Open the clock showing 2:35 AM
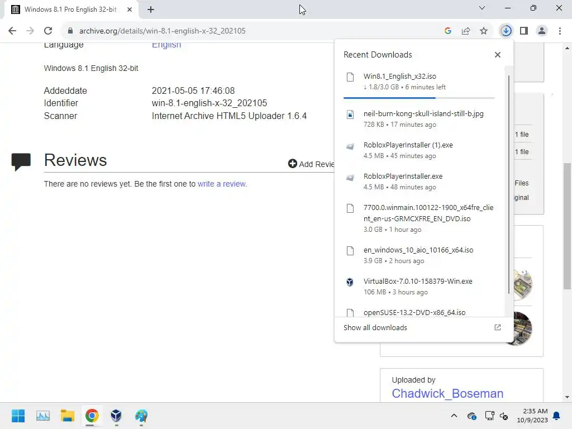The image size is (572, 429). pyautogui.click(x=532, y=416)
